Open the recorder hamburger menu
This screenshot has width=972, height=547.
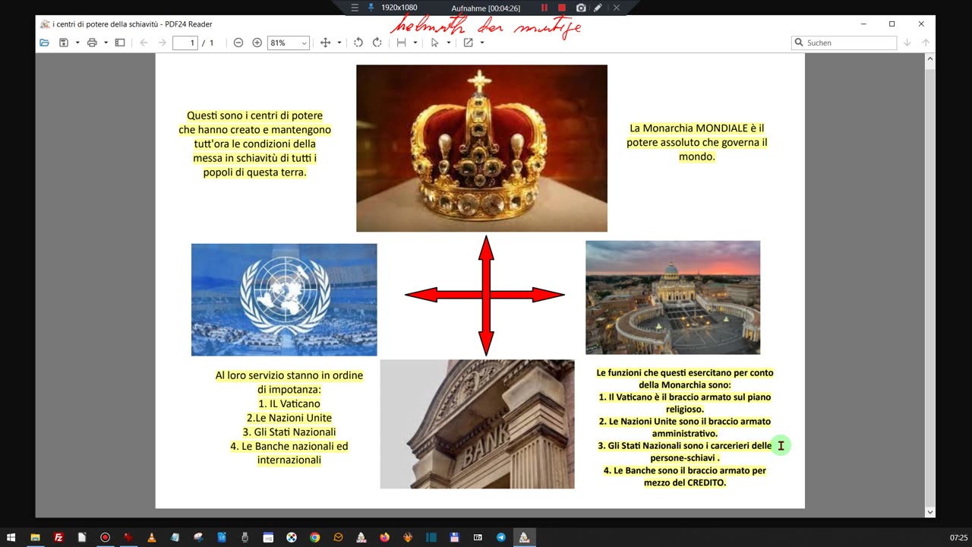tap(355, 8)
